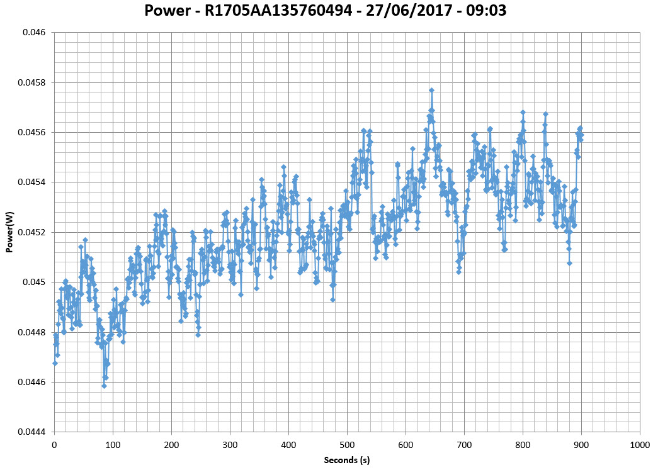The image size is (653, 470).
Task: Click the 0.0458 y-axis tick label
Action: (31, 82)
